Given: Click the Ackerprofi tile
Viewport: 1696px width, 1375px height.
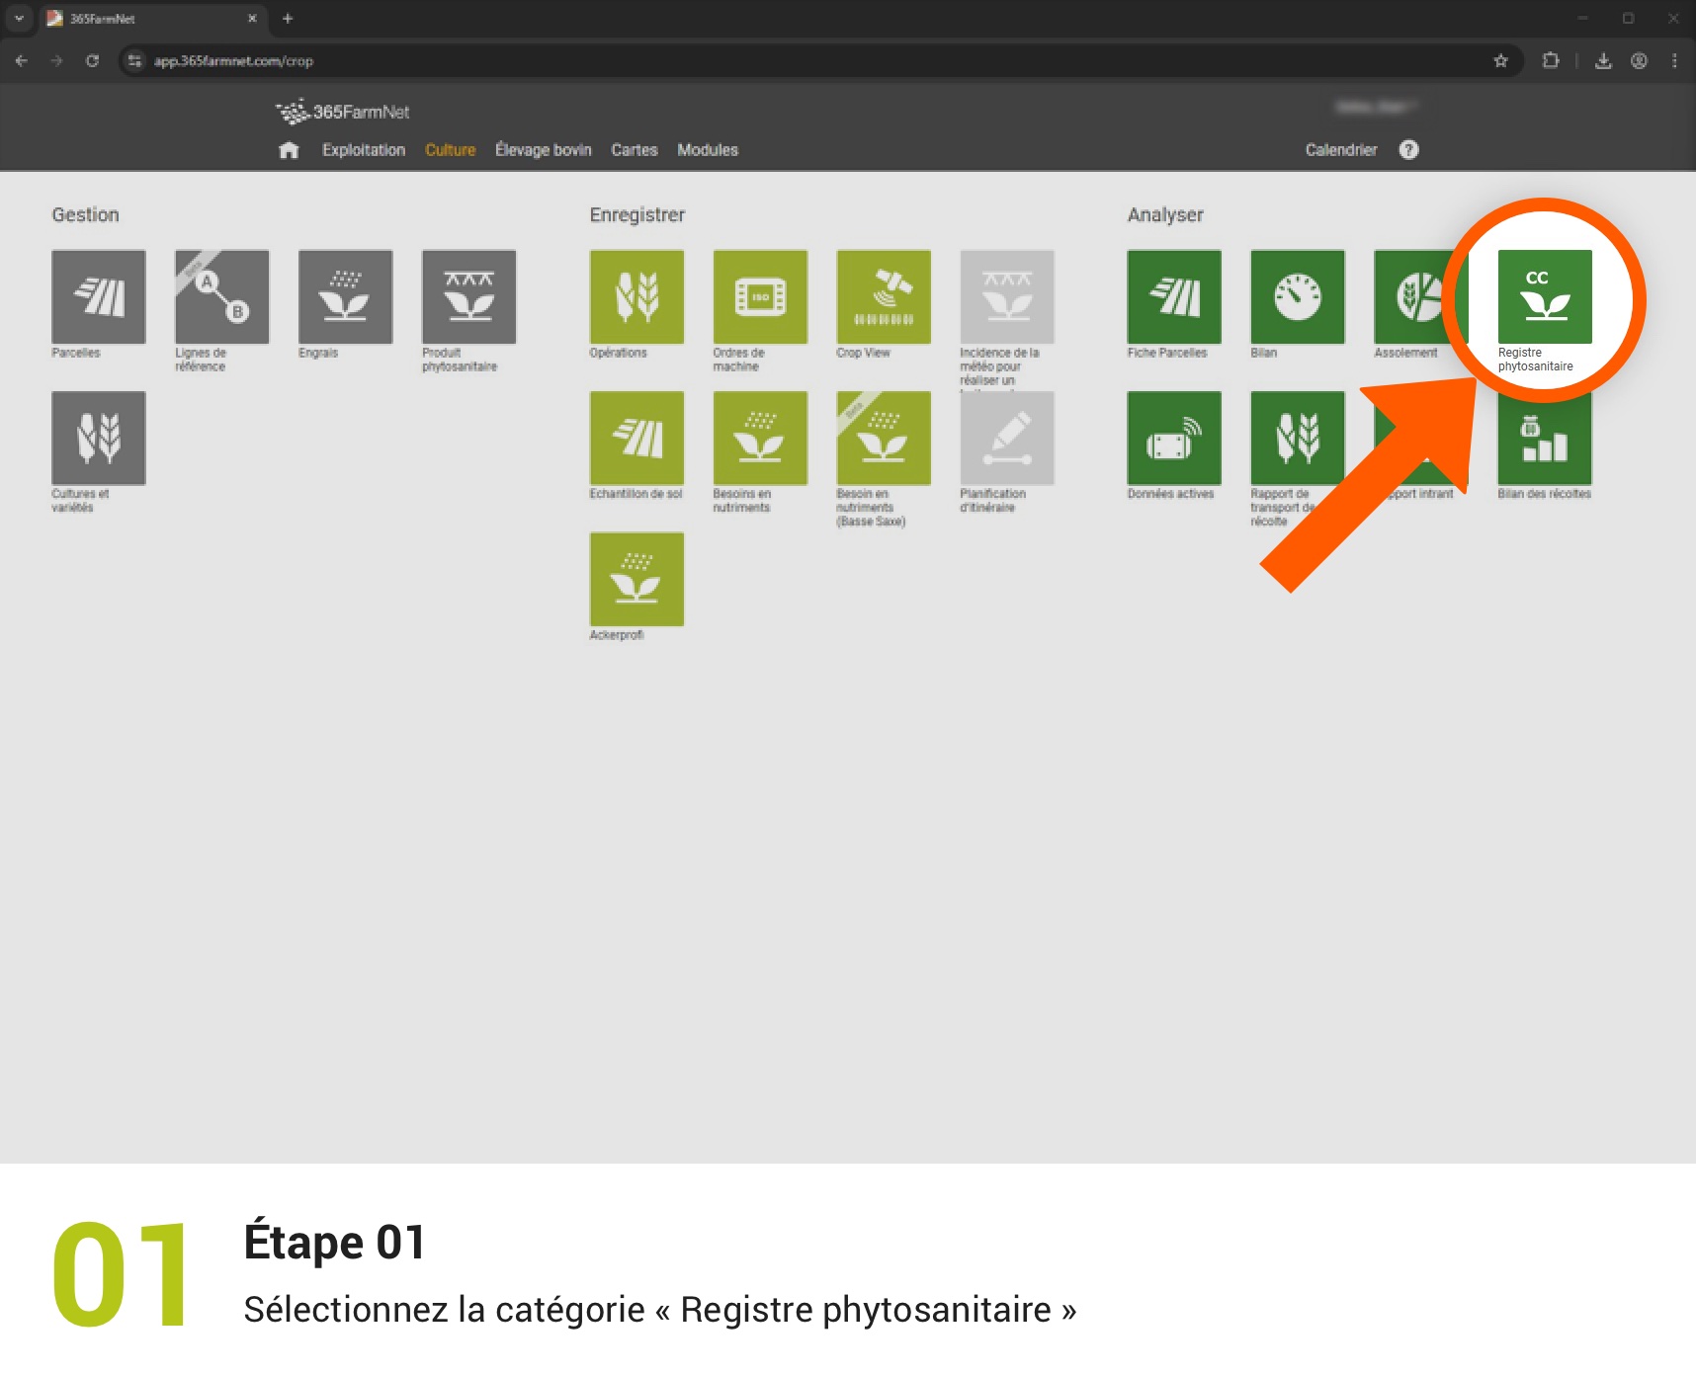Looking at the screenshot, I should click(636, 579).
